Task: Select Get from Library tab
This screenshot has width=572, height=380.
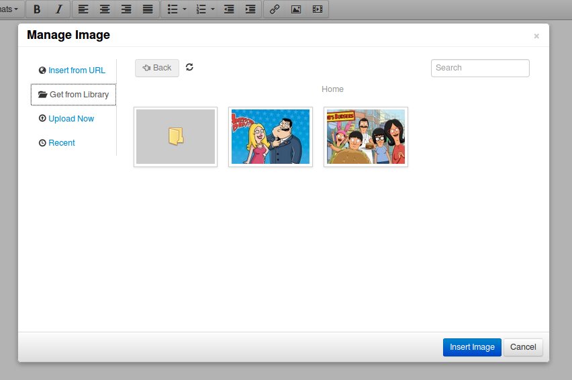Action: pyautogui.click(x=73, y=95)
